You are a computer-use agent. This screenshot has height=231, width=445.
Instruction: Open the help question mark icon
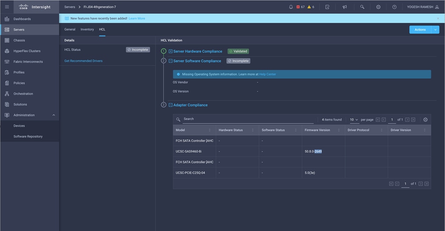[395, 7]
